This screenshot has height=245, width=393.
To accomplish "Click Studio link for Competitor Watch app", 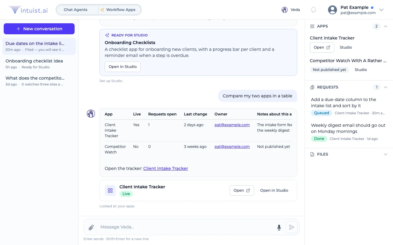I will tap(361, 70).
